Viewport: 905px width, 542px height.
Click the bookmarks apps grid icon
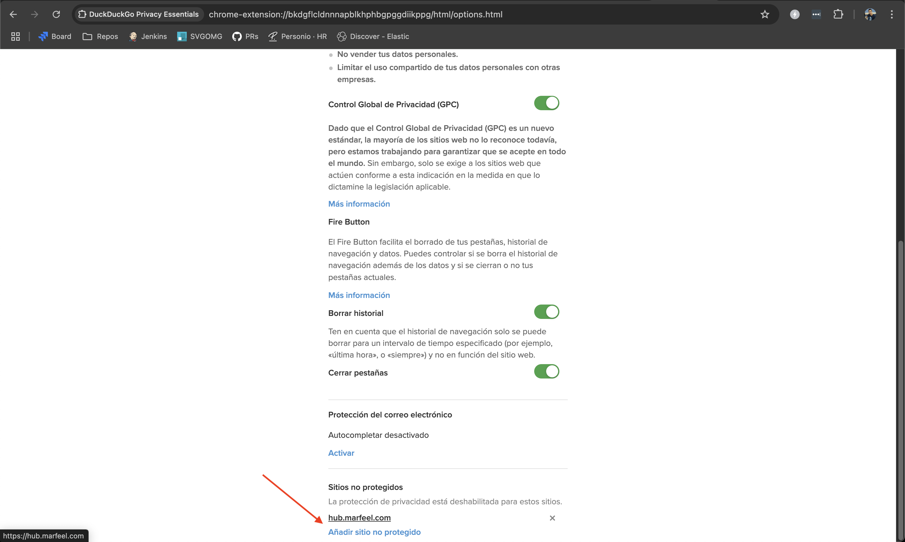click(15, 37)
